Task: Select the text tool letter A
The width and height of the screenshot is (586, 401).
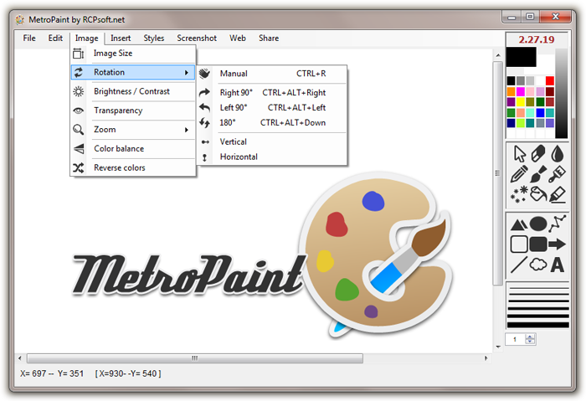Action: pyautogui.click(x=558, y=265)
